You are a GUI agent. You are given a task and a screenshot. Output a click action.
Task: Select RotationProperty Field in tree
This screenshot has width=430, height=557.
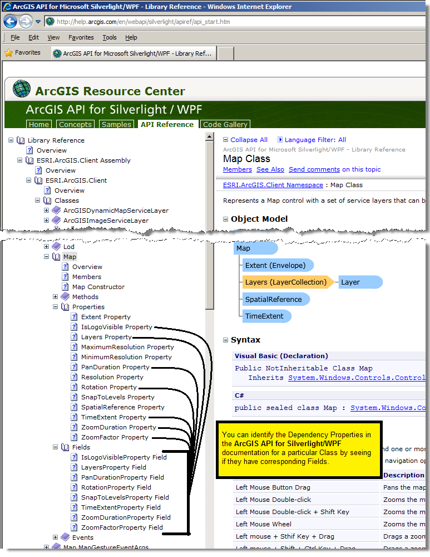click(116, 487)
